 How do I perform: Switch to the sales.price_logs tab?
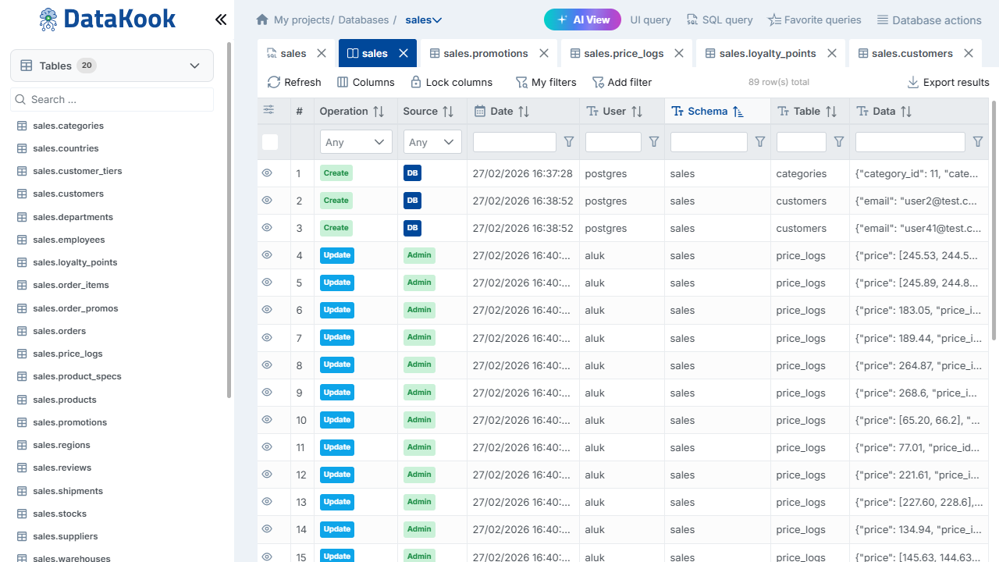(617, 53)
